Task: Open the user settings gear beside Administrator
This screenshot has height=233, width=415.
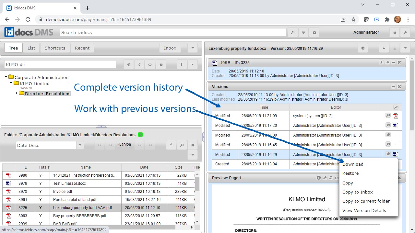Action: click(395, 32)
